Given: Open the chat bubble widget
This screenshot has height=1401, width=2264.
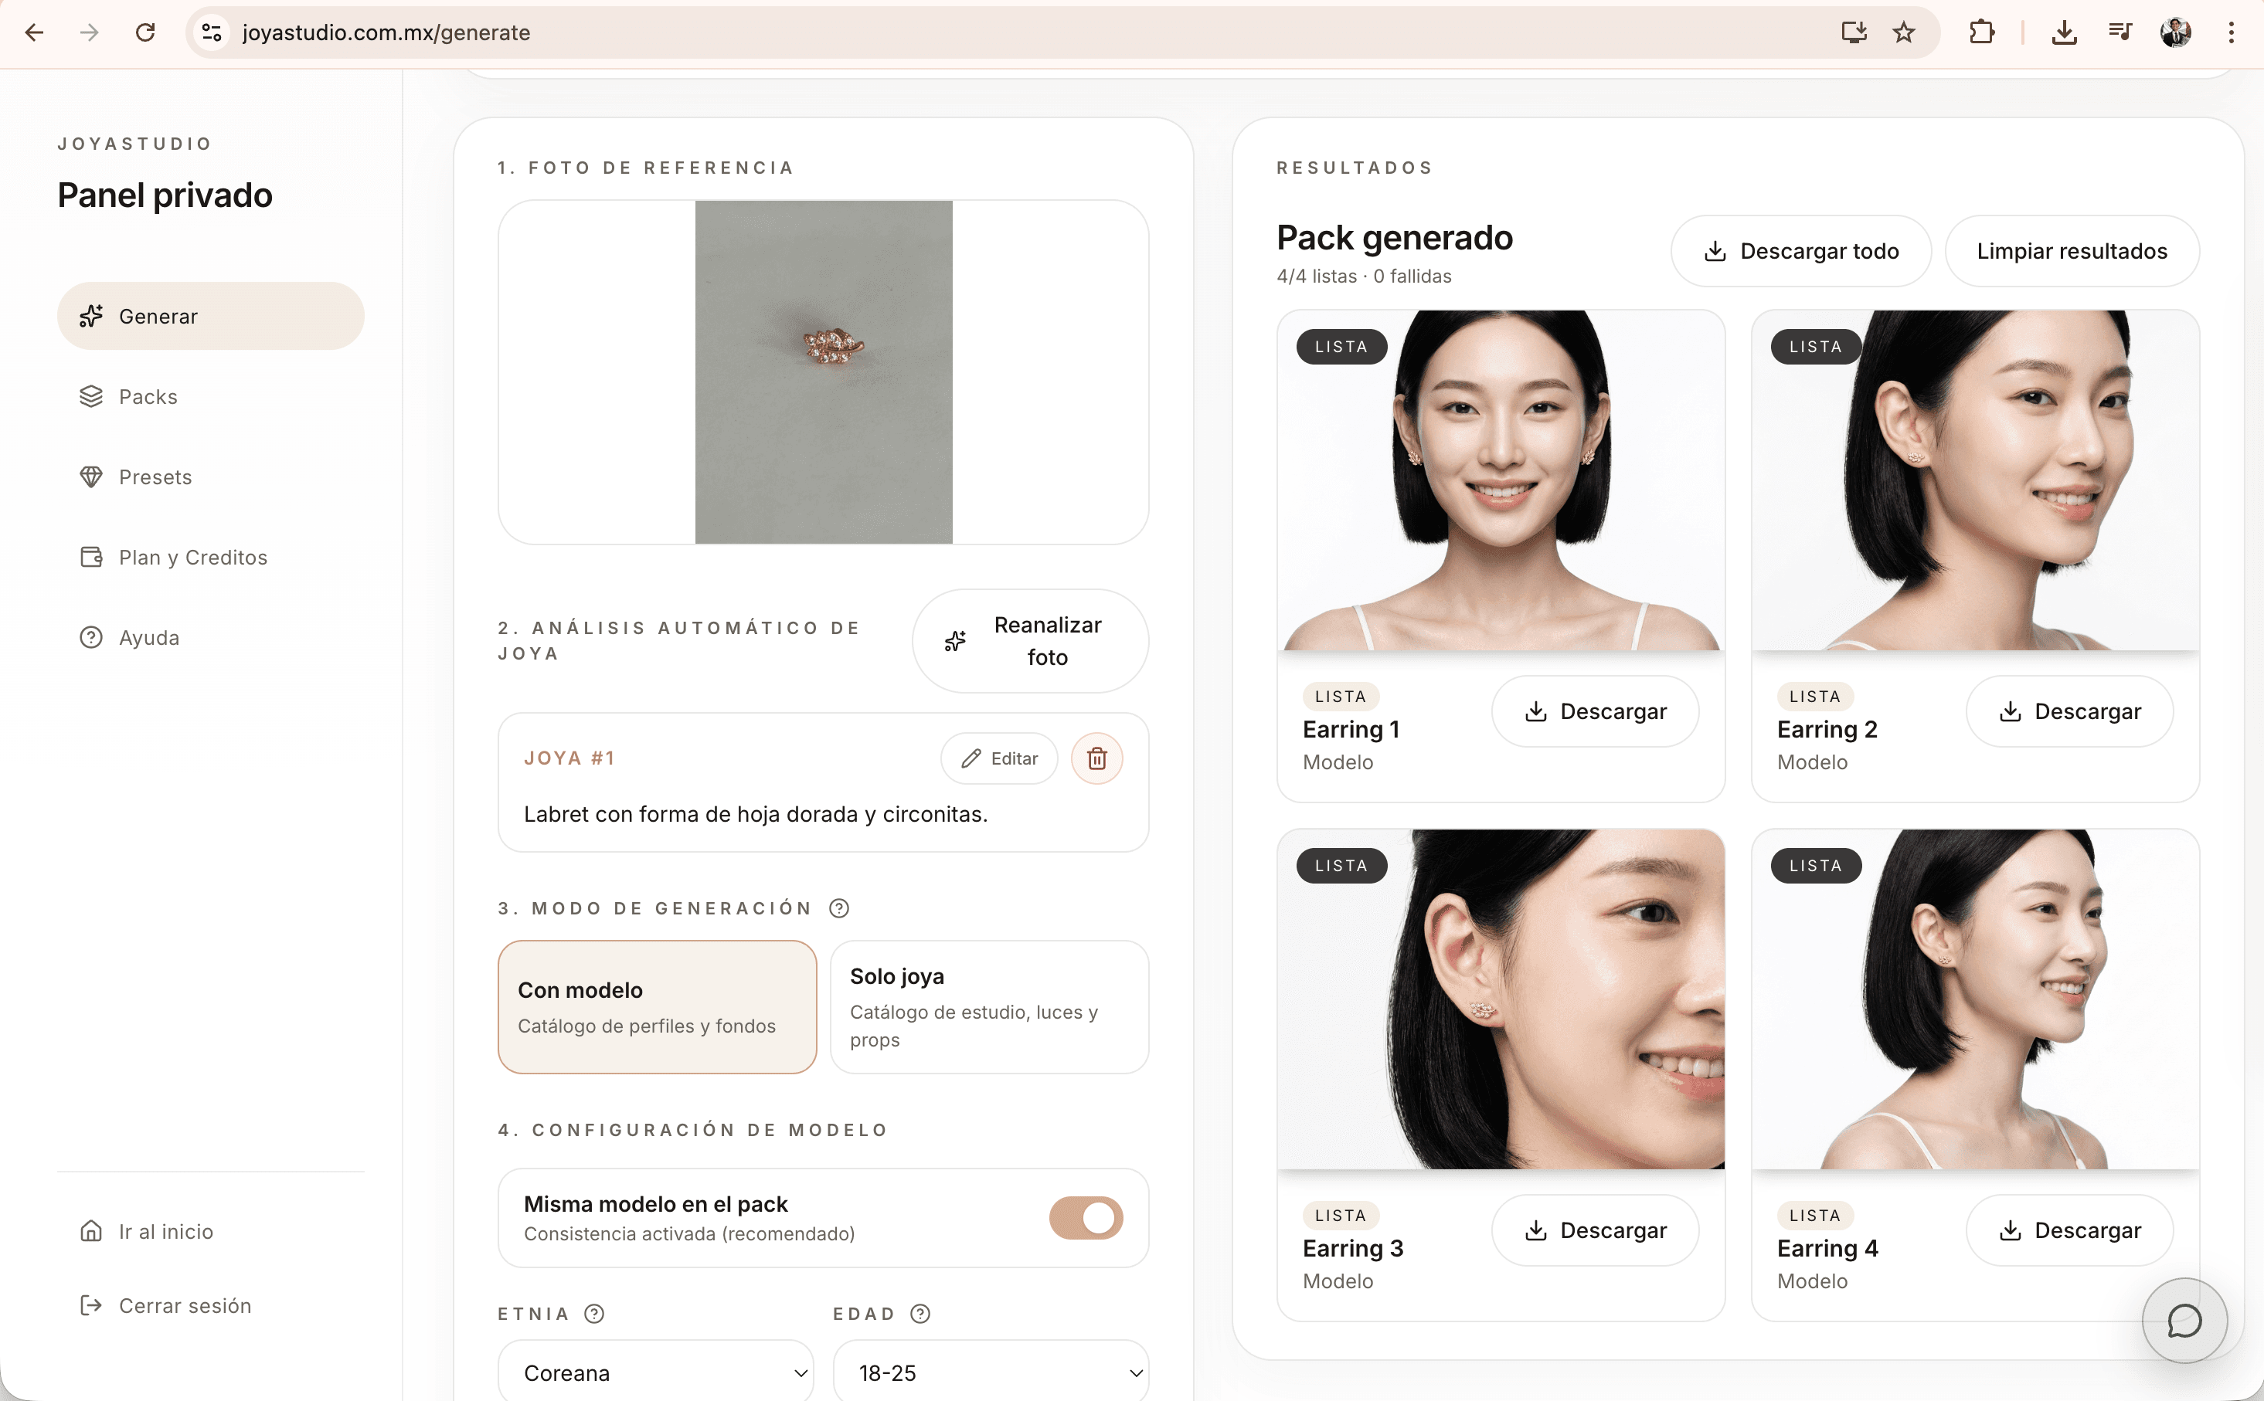Looking at the screenshot, I should pyautogui.click(x=2184, y=1321).
